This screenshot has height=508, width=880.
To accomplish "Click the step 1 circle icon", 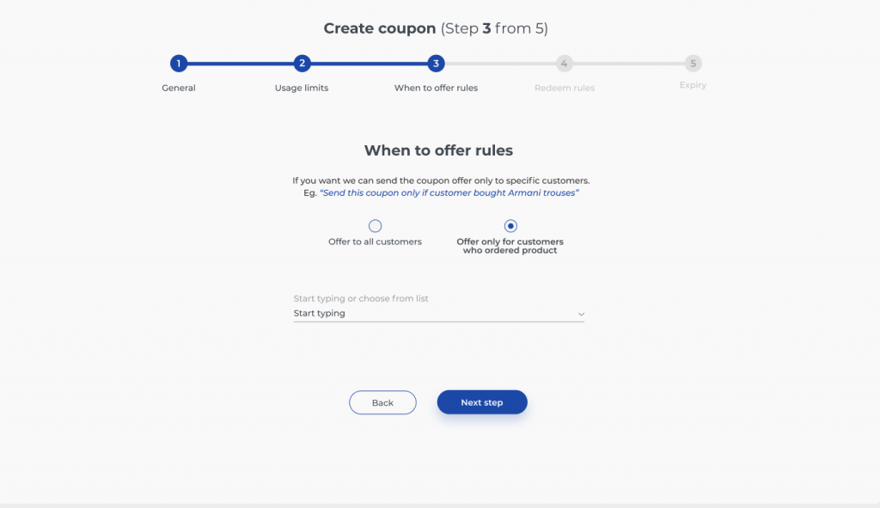I will (179, 64).
